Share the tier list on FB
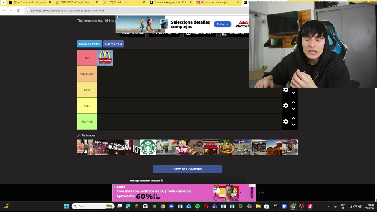Viewport: 377px width, 212px height. coord(113,44)
